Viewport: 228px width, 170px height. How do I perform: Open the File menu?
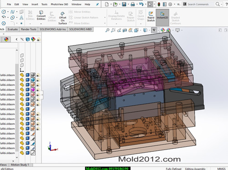pos(9,5)
